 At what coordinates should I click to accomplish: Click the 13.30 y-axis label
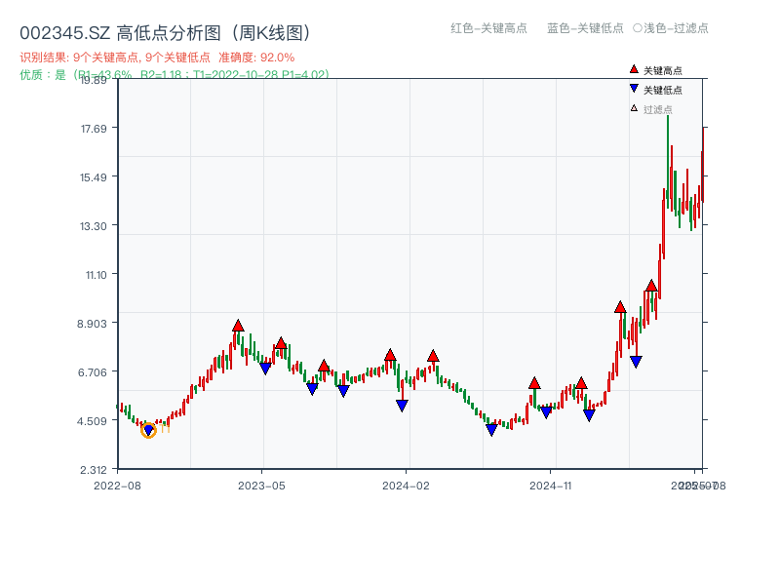[x=94, y=226]
